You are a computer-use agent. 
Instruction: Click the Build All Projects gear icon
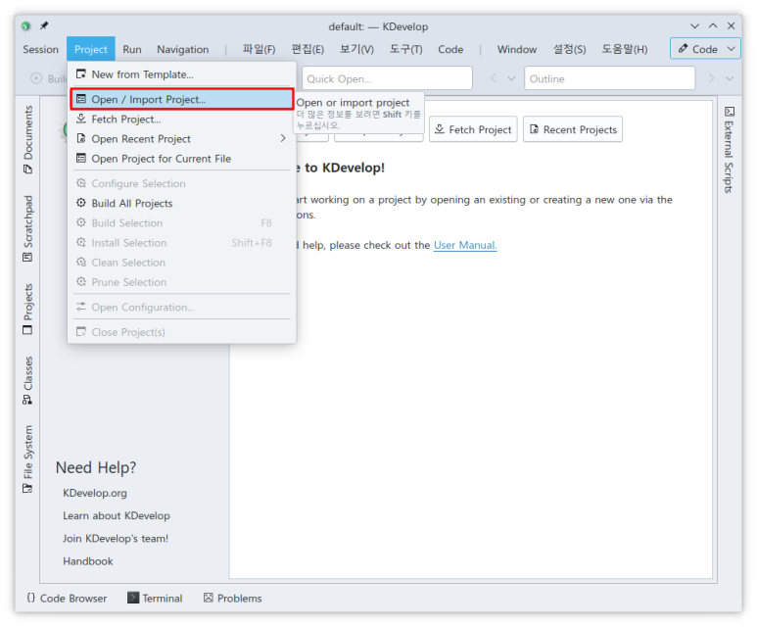point(81,203)
